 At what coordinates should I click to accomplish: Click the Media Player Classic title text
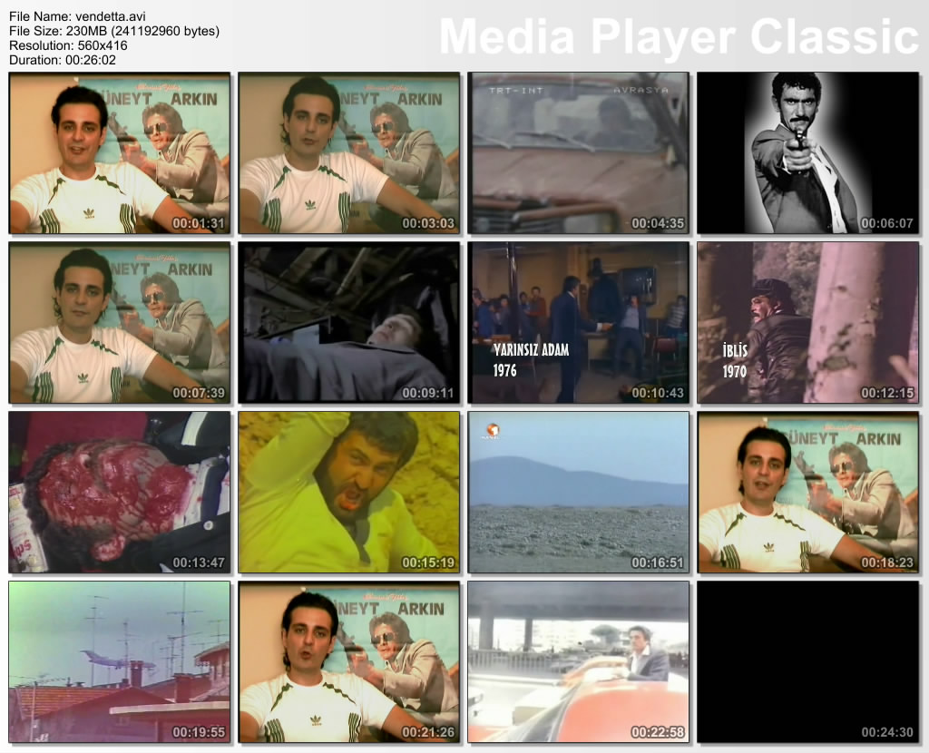click(679, 36)
